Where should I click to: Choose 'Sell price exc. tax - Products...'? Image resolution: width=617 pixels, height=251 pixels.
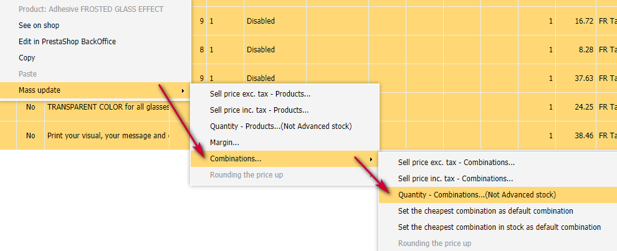pos(260,94)
